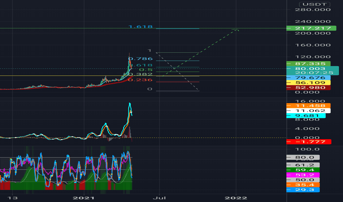Select the 160.000 price axis tick

click(313, 45)
